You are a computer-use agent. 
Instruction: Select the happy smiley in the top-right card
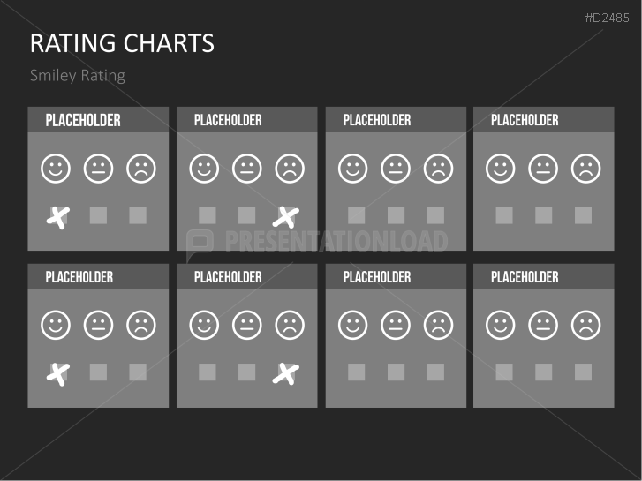(501, 169)
